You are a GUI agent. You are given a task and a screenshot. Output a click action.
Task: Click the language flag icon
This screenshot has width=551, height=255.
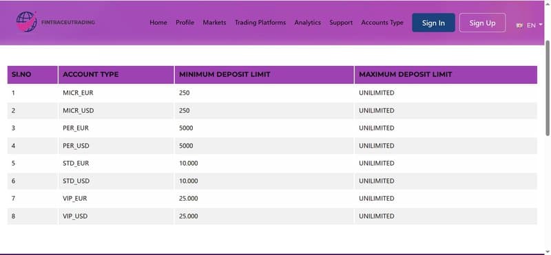point(519,25)
